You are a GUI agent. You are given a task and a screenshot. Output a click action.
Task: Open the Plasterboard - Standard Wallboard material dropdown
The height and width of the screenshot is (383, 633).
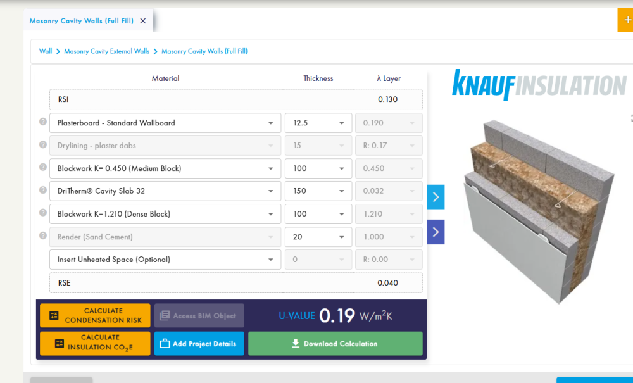coord(165,123)
